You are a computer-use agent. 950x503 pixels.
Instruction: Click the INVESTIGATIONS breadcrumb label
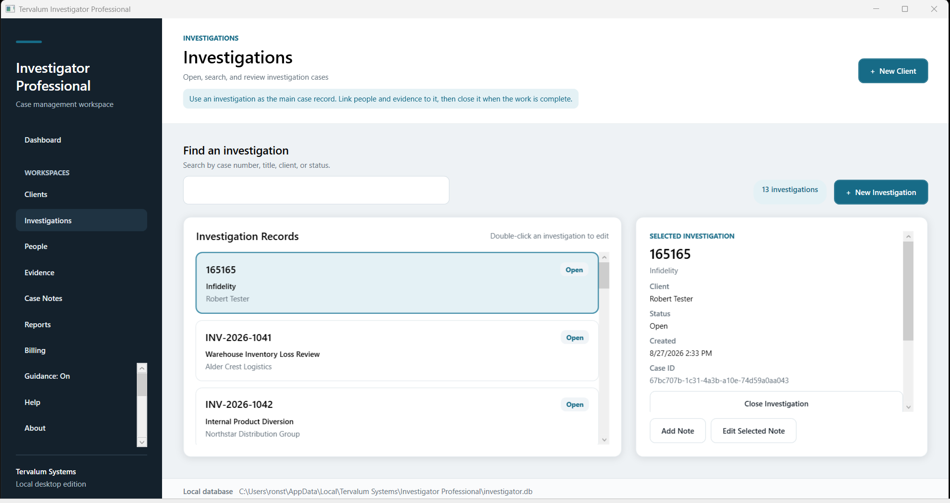click(x=211, y=38)
